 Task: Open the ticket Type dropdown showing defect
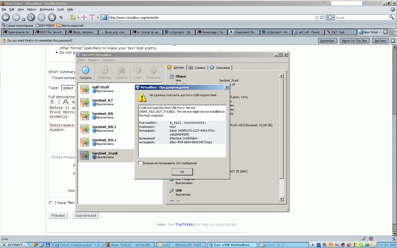pos(68,88)
